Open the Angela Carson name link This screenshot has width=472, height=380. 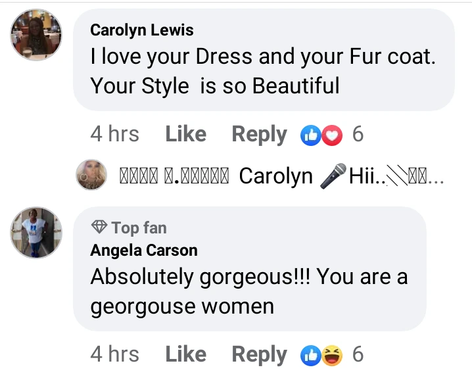point(144,250)
